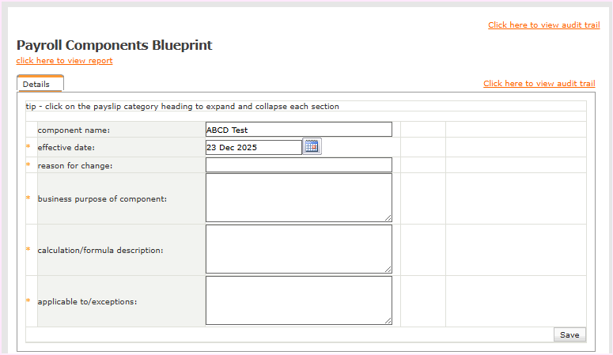The width and height of the screenshot is (613, 355).
Task: Open the effective date calendar picker
Action: (312, 146)
